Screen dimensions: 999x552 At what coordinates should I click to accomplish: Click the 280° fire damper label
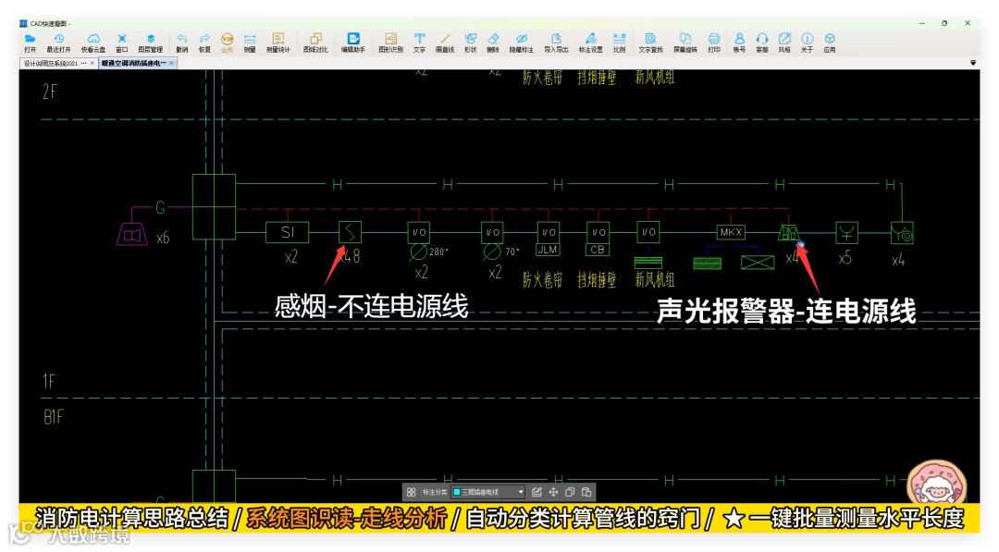[x=438, y=252]
